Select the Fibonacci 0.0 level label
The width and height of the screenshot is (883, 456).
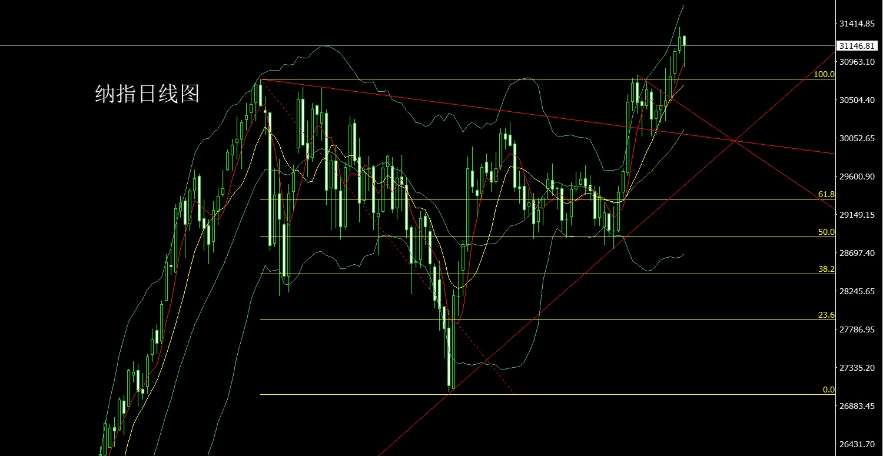(x=829, y=390)
